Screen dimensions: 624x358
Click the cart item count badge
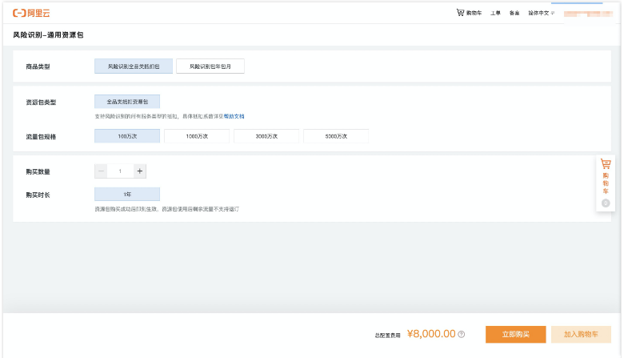tap(606, 203)
